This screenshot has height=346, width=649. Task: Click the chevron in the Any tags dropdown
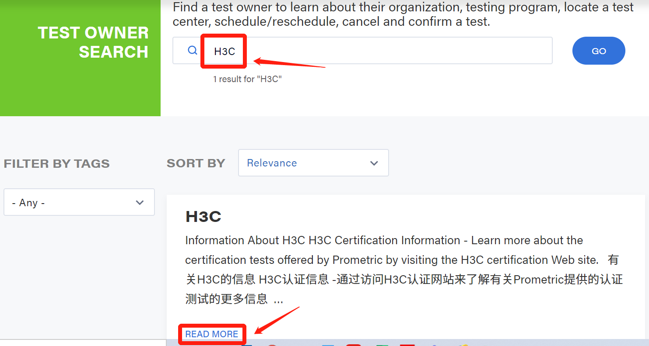(x=140, y=203)
